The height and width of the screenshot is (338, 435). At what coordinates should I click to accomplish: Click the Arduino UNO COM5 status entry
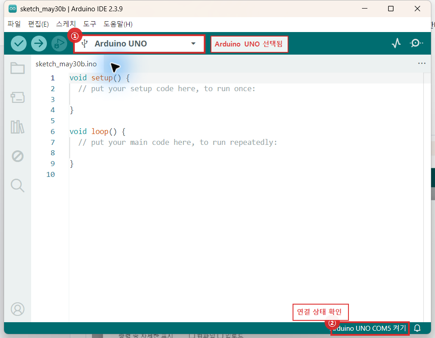coord(369,328)
